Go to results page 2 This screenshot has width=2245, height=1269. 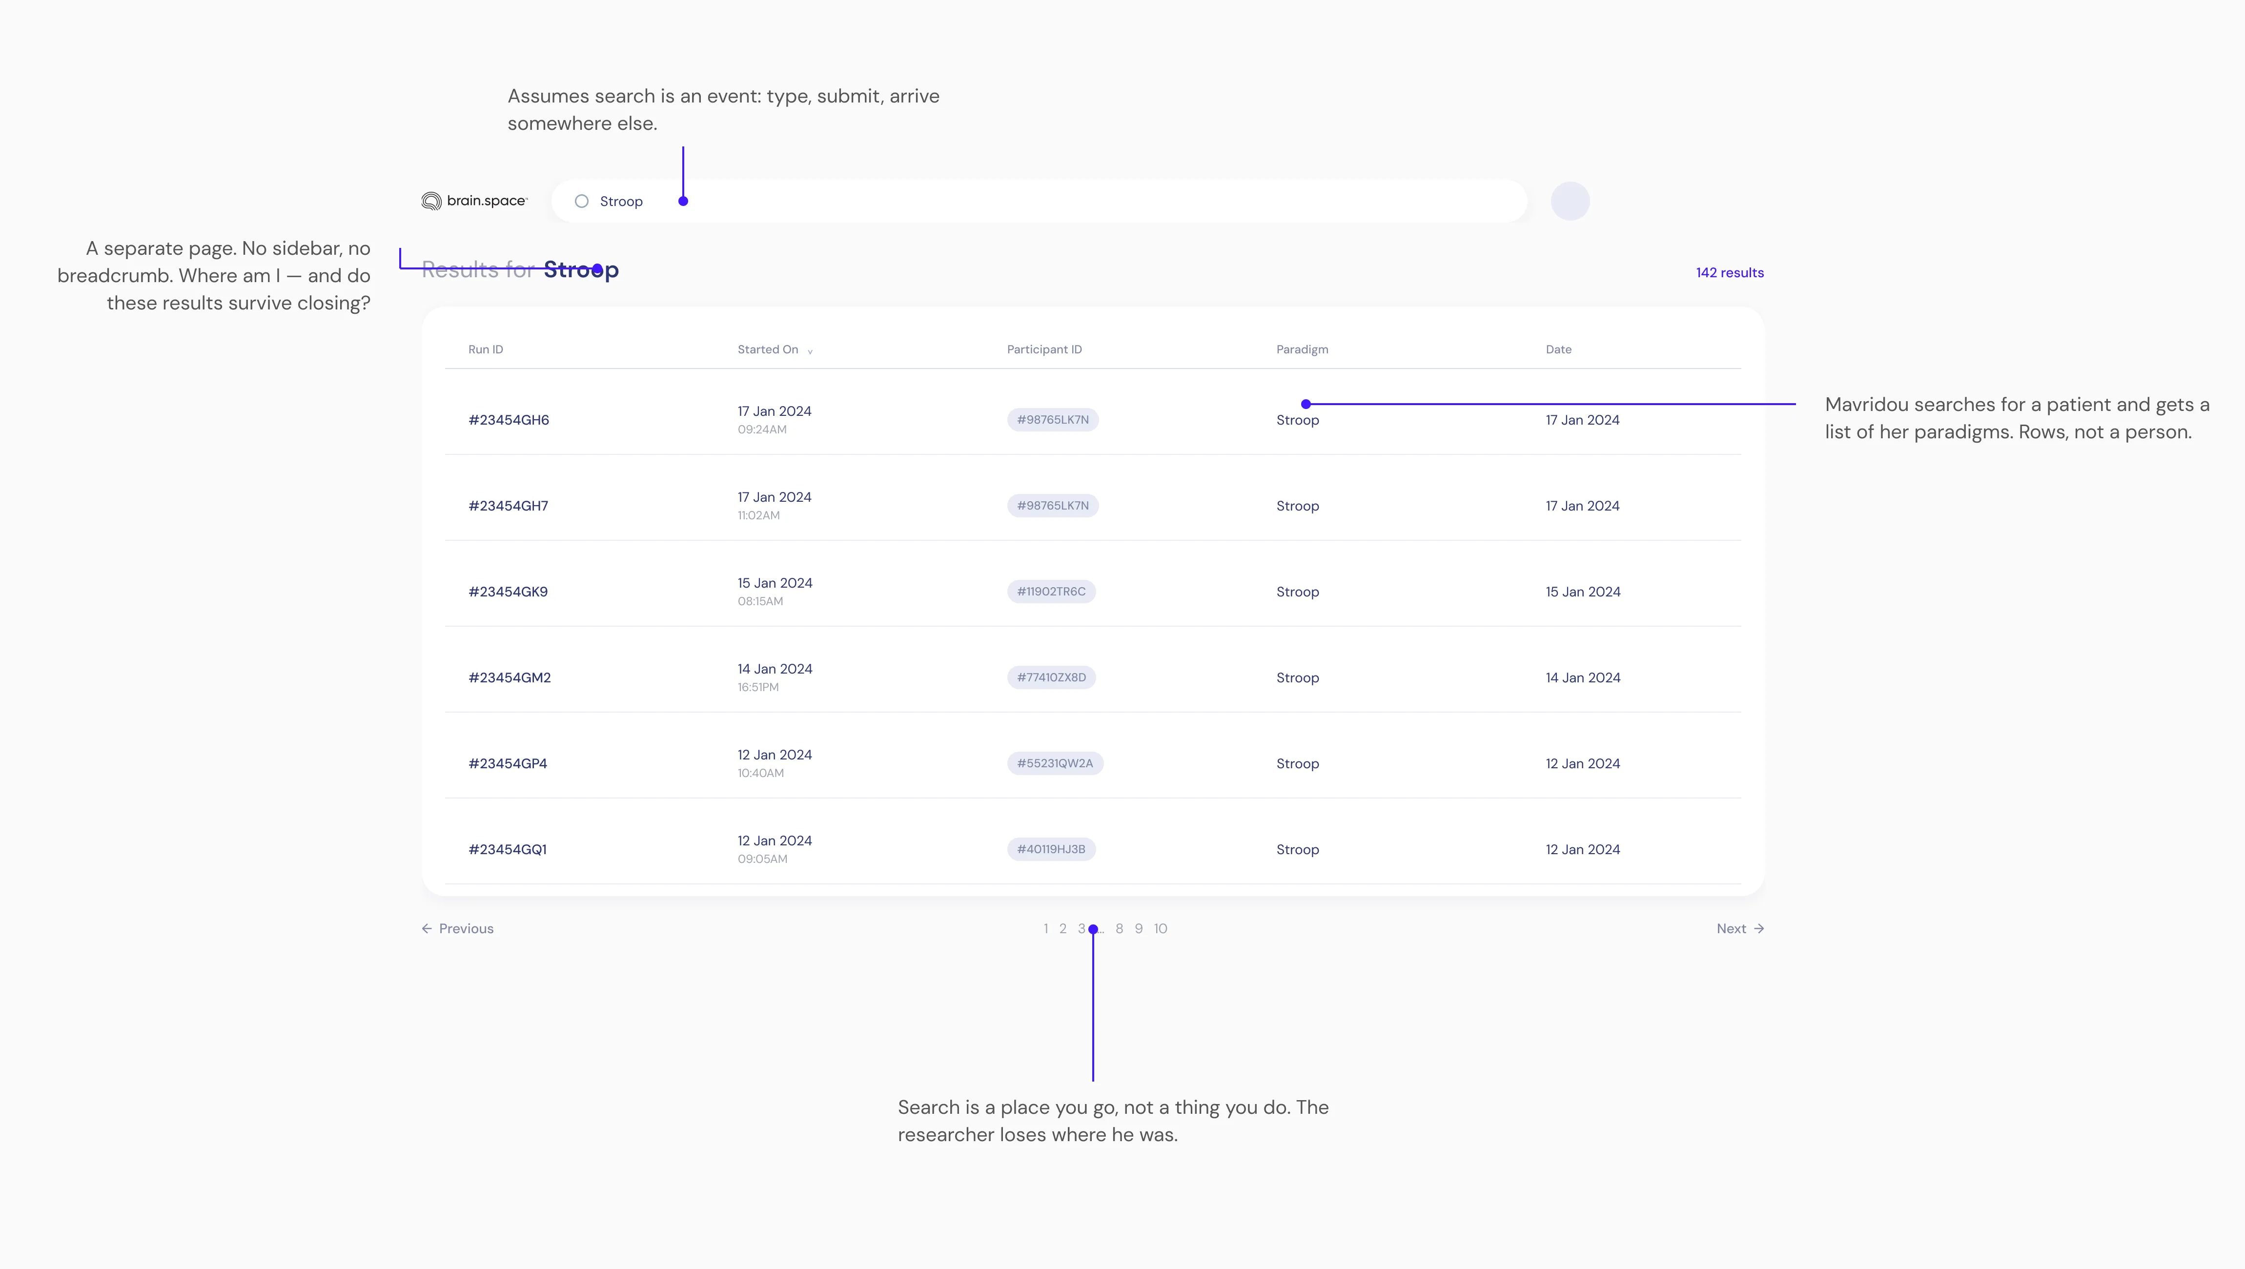click(1062, 928)
